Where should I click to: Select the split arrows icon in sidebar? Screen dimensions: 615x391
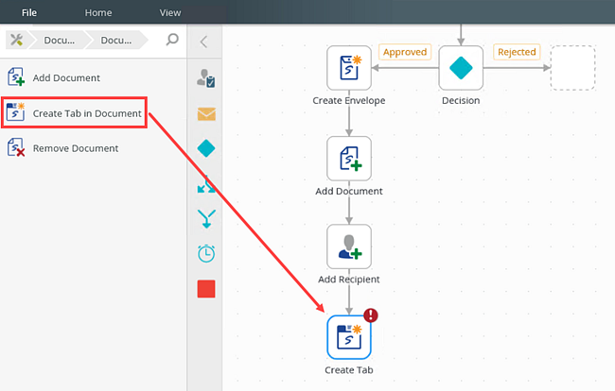[206, 184]
